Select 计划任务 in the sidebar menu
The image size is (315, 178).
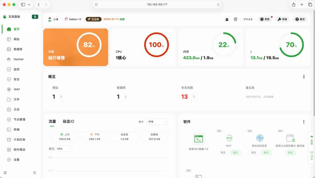click(x=19, y=140)
